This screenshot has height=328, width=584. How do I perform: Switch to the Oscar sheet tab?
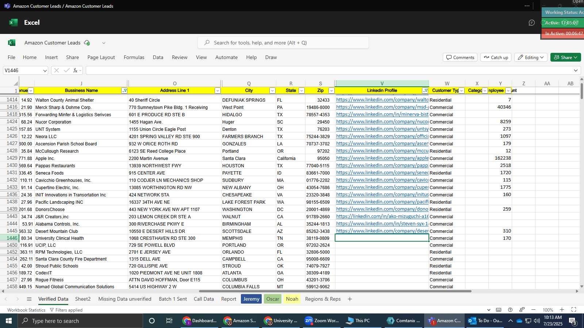point(273,299)
